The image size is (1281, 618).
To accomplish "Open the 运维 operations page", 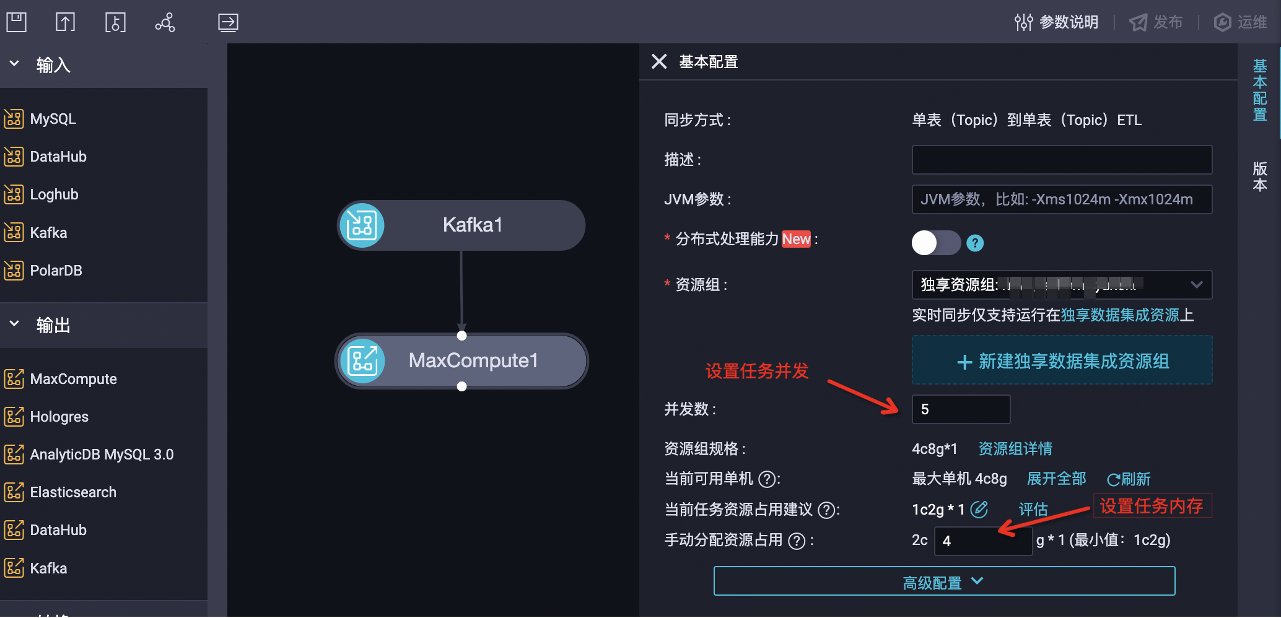I will pyautogui.click(x=1240, y=22).
